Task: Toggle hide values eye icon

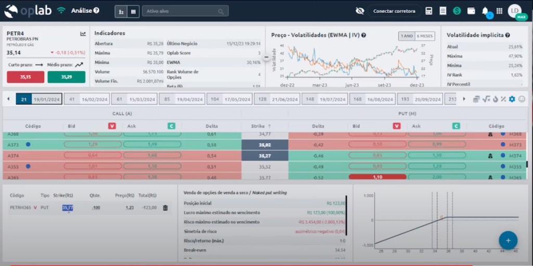Action: click(359, 11)
